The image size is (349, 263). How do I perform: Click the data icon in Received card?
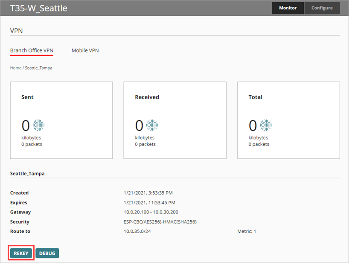(x=152, y=125)
